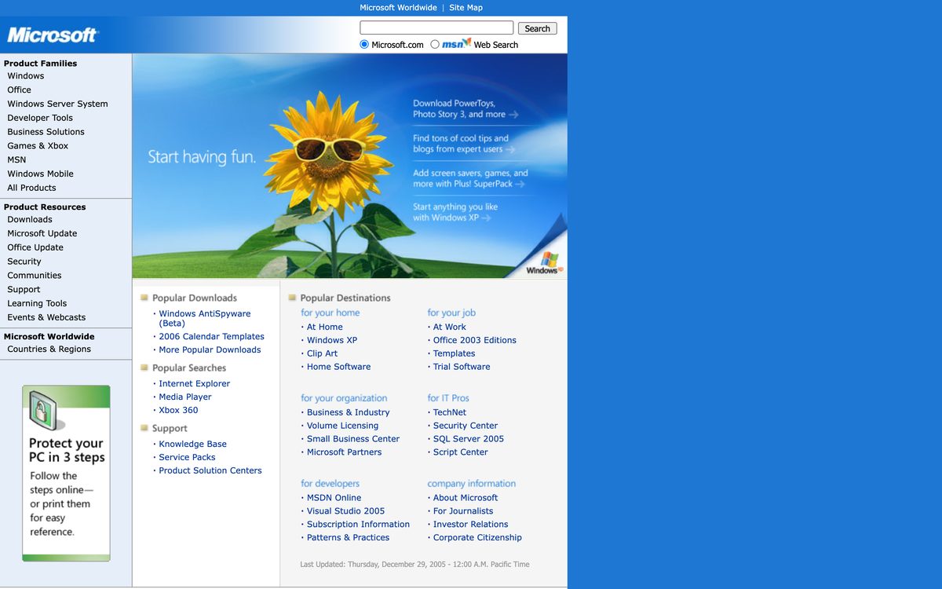Open Business Solutions sidebar item
942x589 pixels.
(46, 132)
